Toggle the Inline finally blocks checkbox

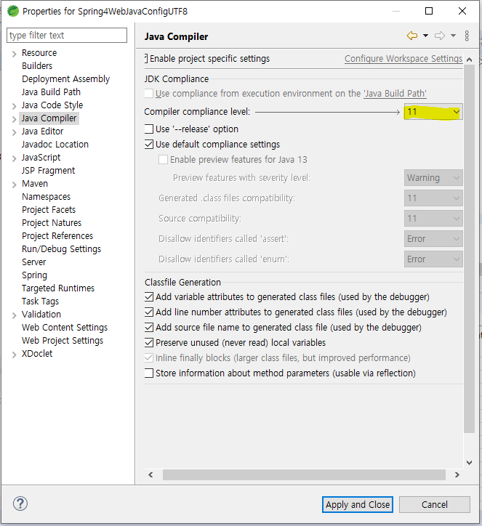pos(149,357)
